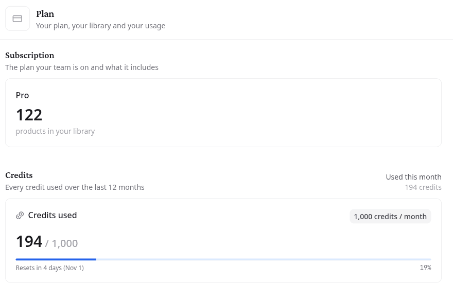Click the Your plan, your library subtitle

(100, 26)
